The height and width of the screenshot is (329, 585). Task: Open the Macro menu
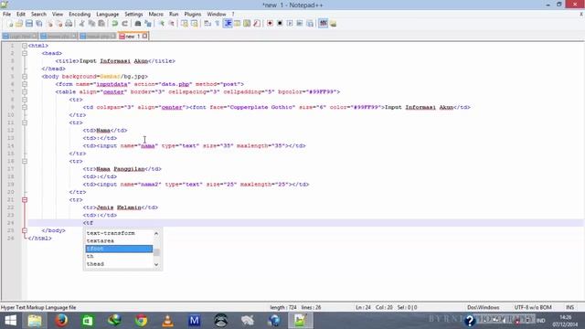[x=156, y=15]
